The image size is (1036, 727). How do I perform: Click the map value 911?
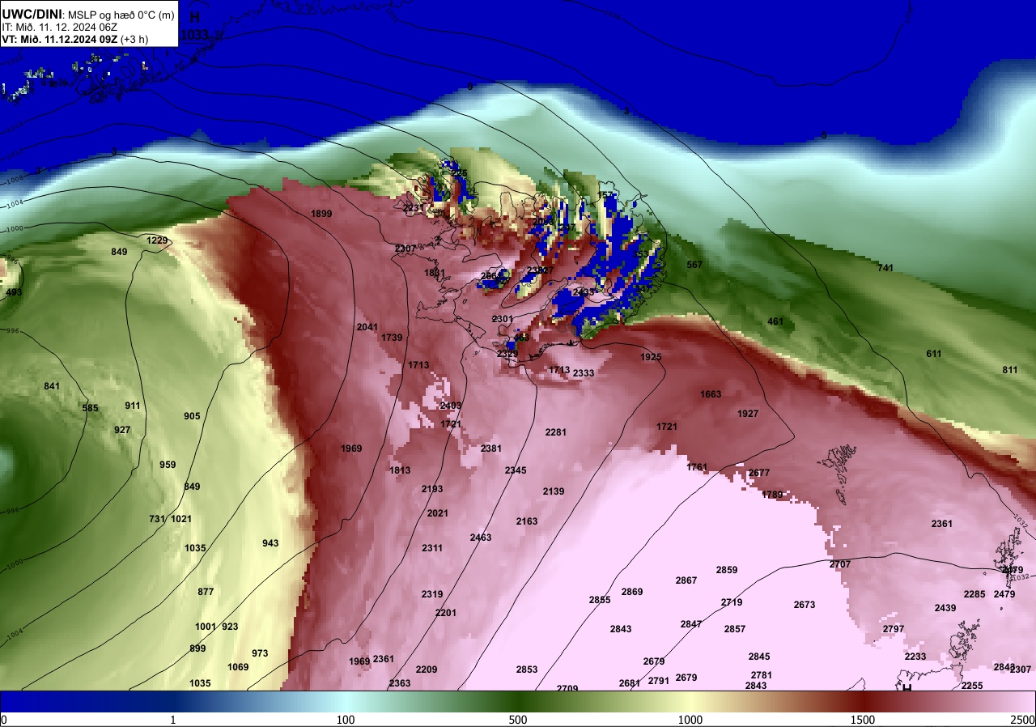(x=133, y=406)
